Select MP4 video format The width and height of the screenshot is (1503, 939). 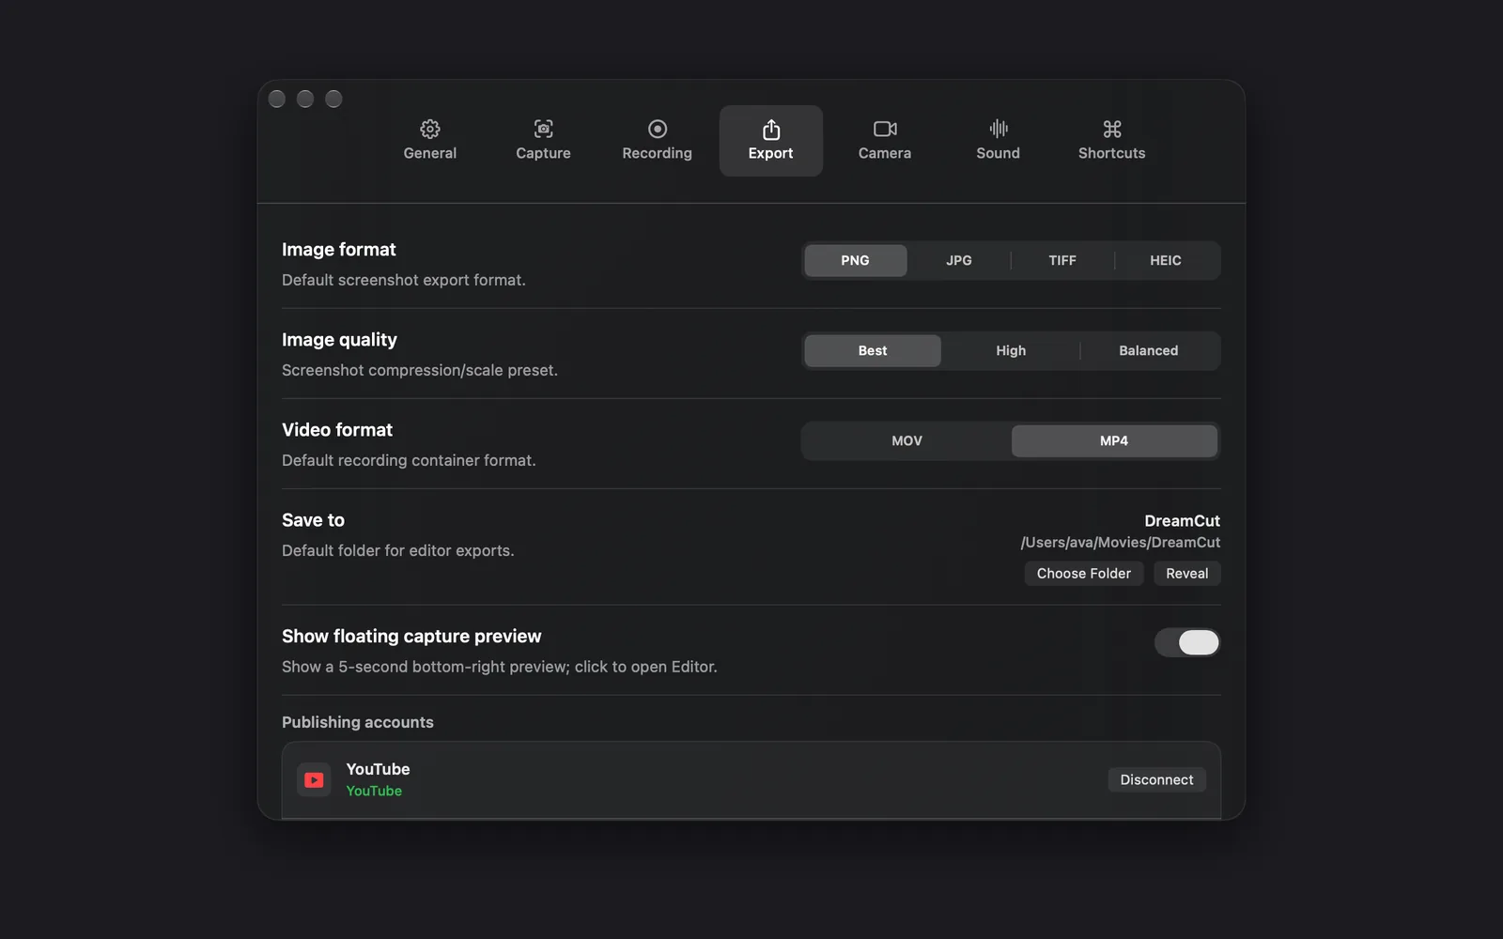pyautogui.click(x=1114, y=440)
